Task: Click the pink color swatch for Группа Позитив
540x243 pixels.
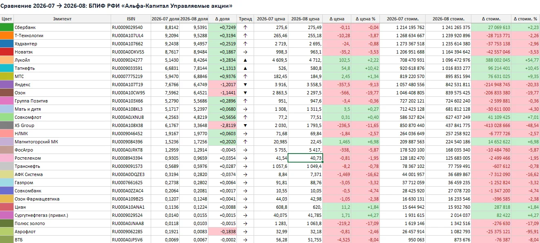Action: click(7, 101)
